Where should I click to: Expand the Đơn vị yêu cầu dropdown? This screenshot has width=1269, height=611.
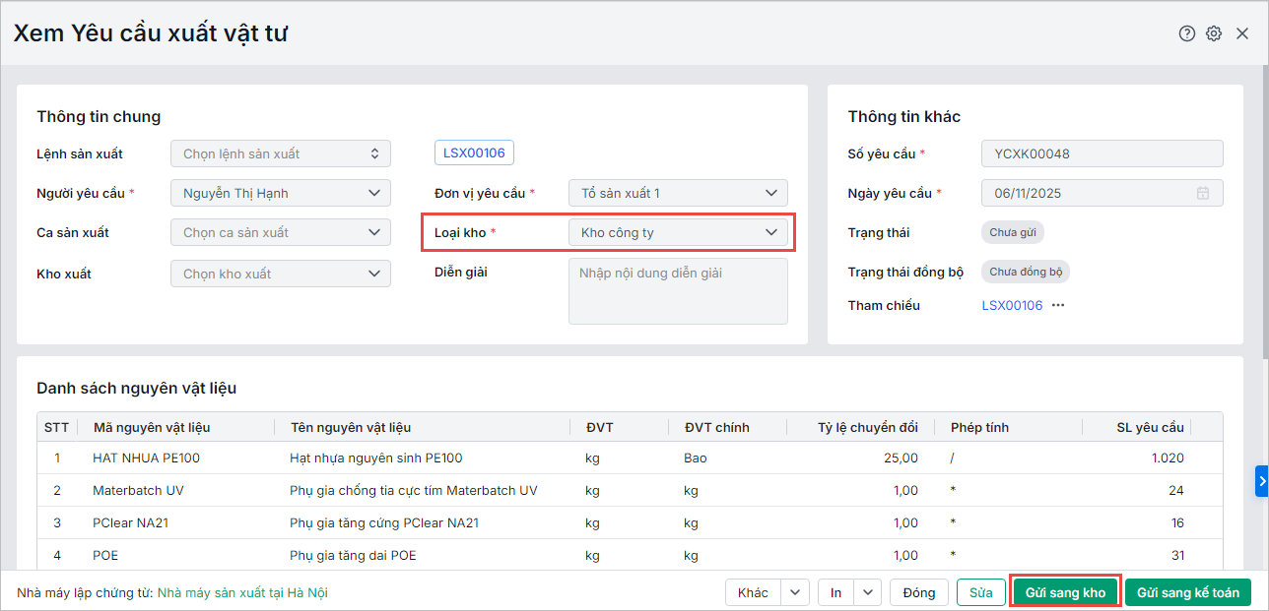coord(770,193)
